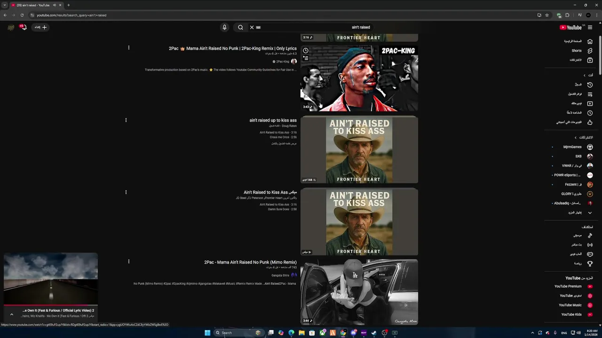Open Playlists sidebar icon

point(590,94)
